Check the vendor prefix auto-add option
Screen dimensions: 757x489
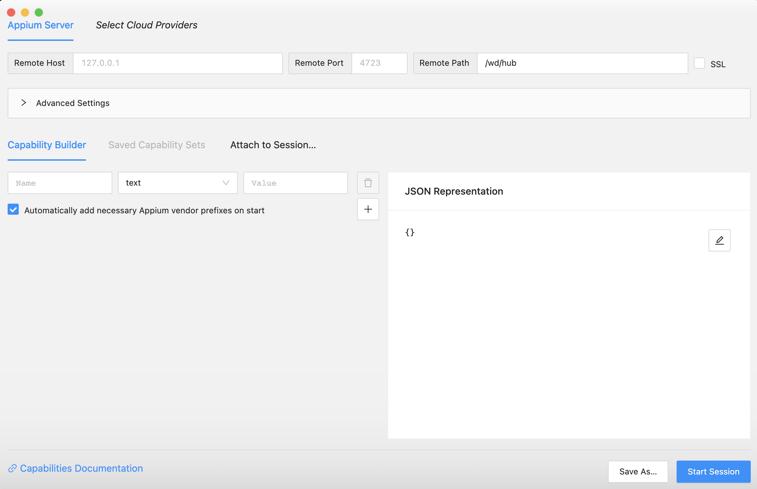(x=14, y=210)
